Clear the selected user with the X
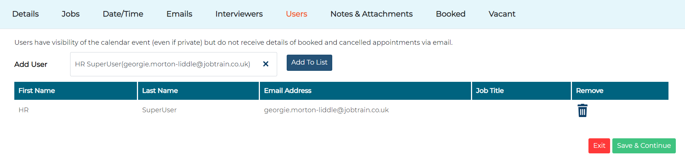The image size is (685, 164). pos(266,64)
